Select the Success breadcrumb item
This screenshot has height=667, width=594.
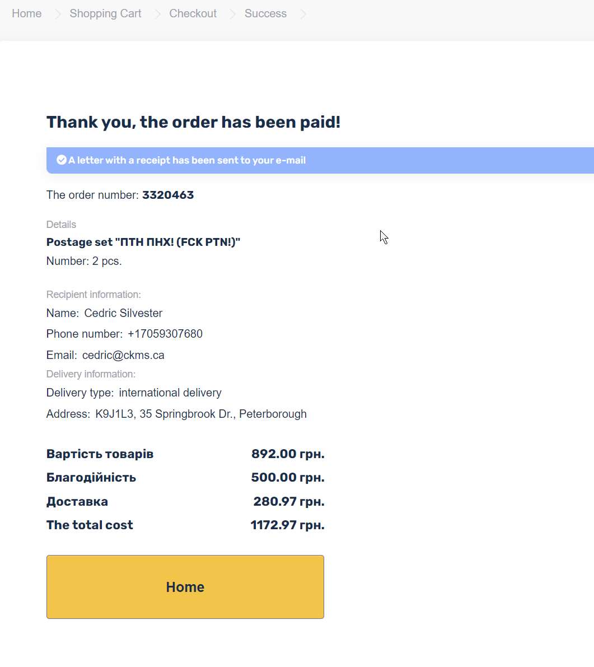(x=265, y=13)
